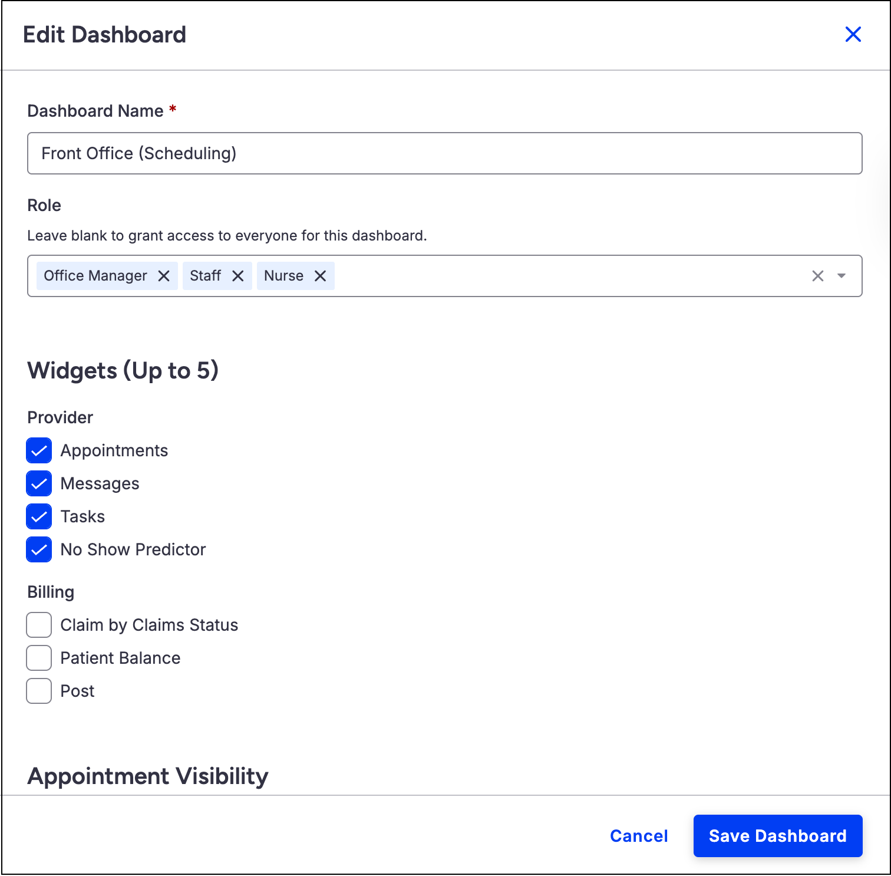The width and height of the screenshot is (891, 876).
Task: Uncheck the Appointments widget
Action: [x=39, y=450]
